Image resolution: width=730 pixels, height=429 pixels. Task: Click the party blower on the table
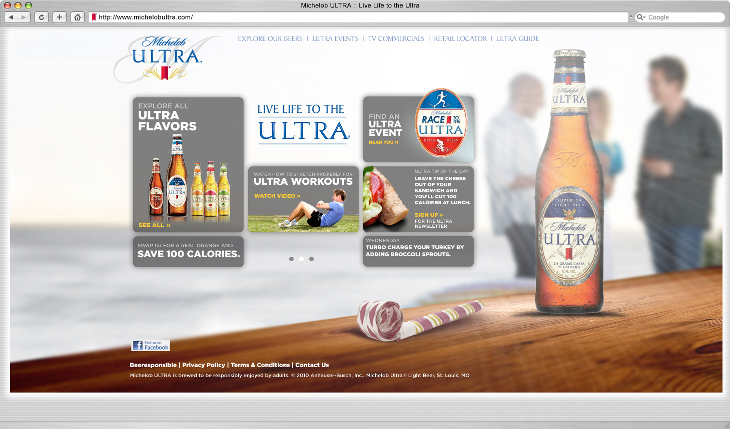point(420,320)
